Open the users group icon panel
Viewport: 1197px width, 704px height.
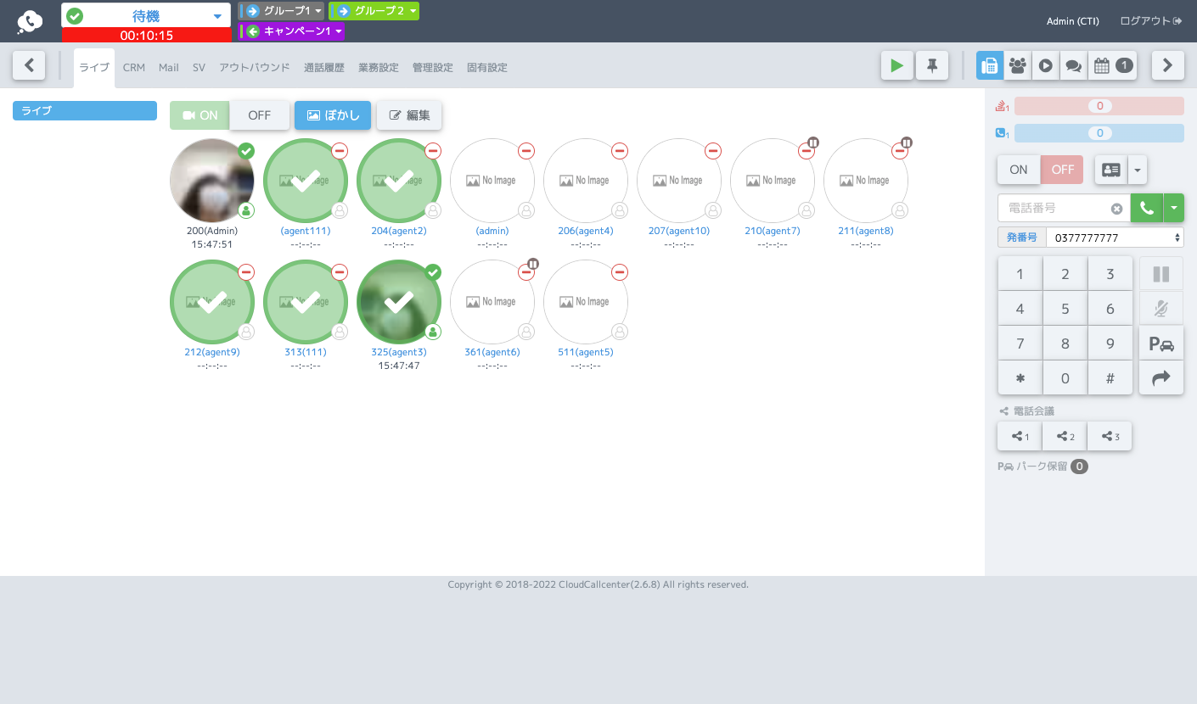[1018, 65]
